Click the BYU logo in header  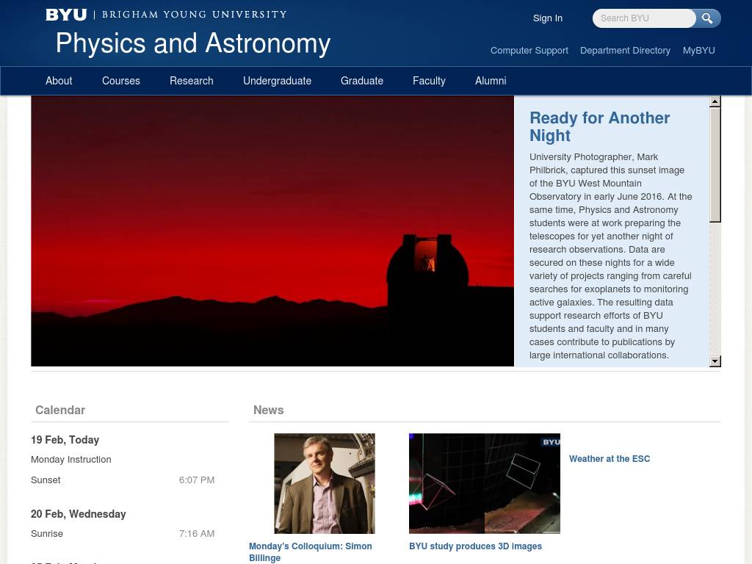click(66, 15)
